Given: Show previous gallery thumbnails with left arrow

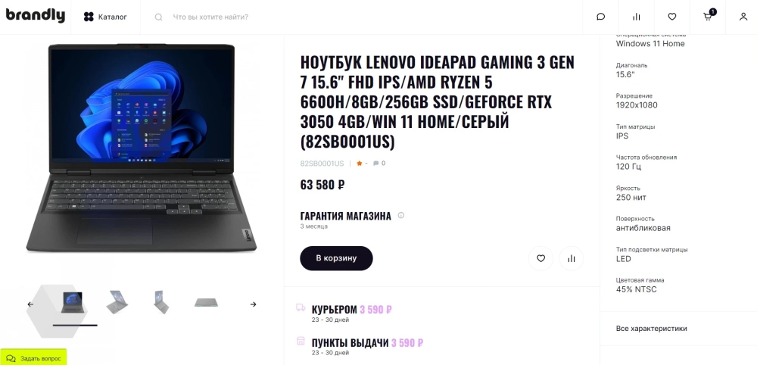Looking at the screenshot, I should click(x=30, y=304).
